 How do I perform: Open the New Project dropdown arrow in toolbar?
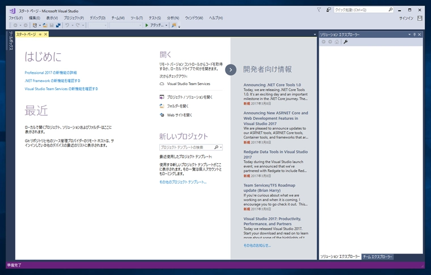40,26
